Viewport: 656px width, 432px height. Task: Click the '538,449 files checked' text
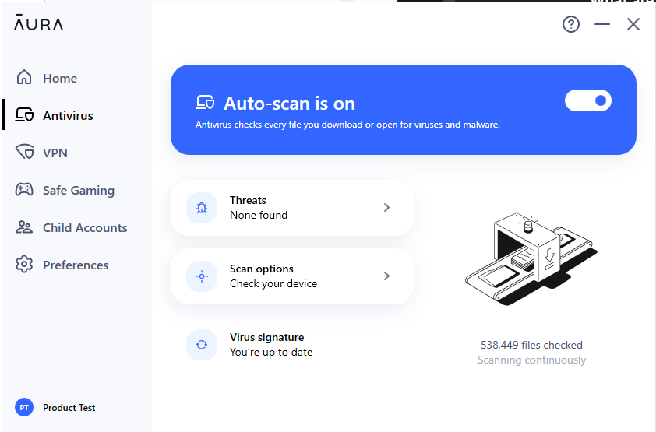[531, 345]
